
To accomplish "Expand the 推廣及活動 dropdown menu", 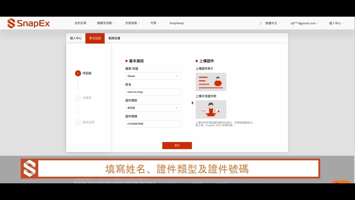I will [x=106, y=23].
